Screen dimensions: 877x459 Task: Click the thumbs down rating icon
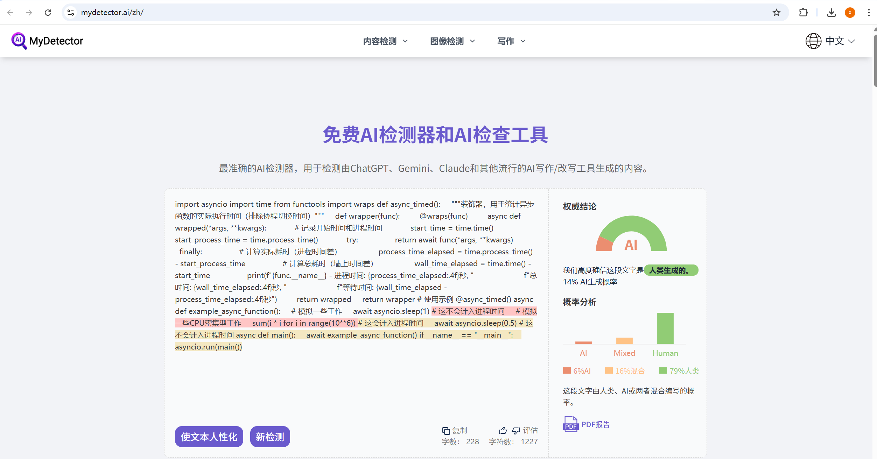click(x=516, y=430)
